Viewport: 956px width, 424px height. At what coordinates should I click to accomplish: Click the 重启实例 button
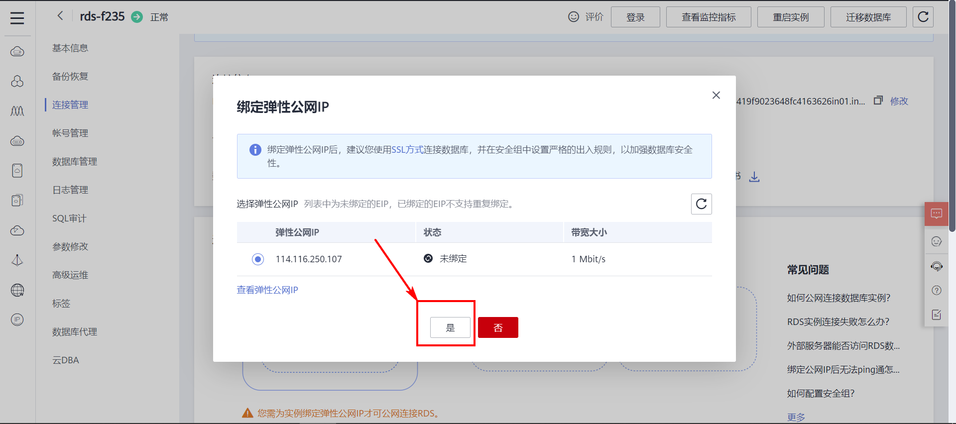pyautogui.click(x=791, y=17)
